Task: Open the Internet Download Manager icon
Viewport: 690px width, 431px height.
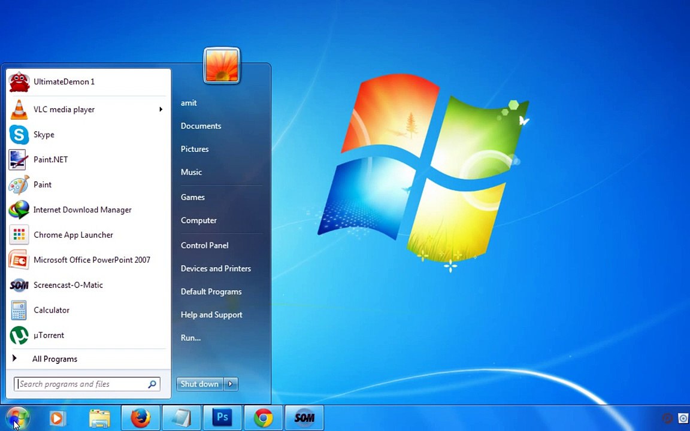Action: click(19, 210)
